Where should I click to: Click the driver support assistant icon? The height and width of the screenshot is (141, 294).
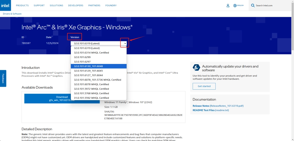[196, 68]
